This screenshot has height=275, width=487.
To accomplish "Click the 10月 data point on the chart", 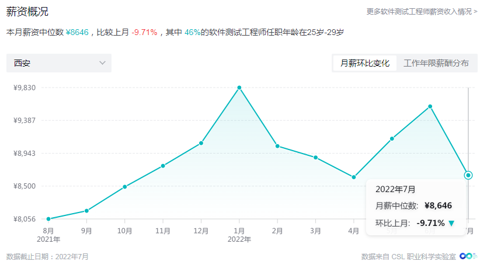I will click(x=125, y=187).
